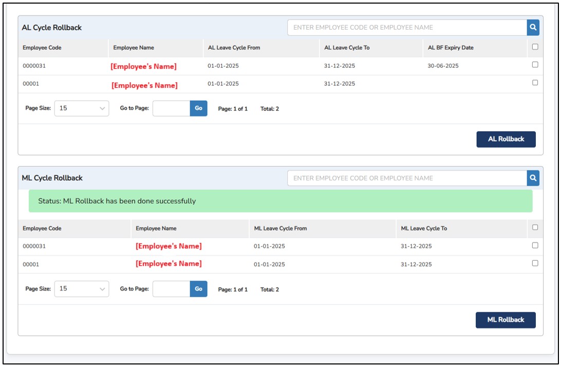Screen dimensions: 561x366
Task: Click the AL Cycle Rollback search magnifier icon
Action: point(533,28)
